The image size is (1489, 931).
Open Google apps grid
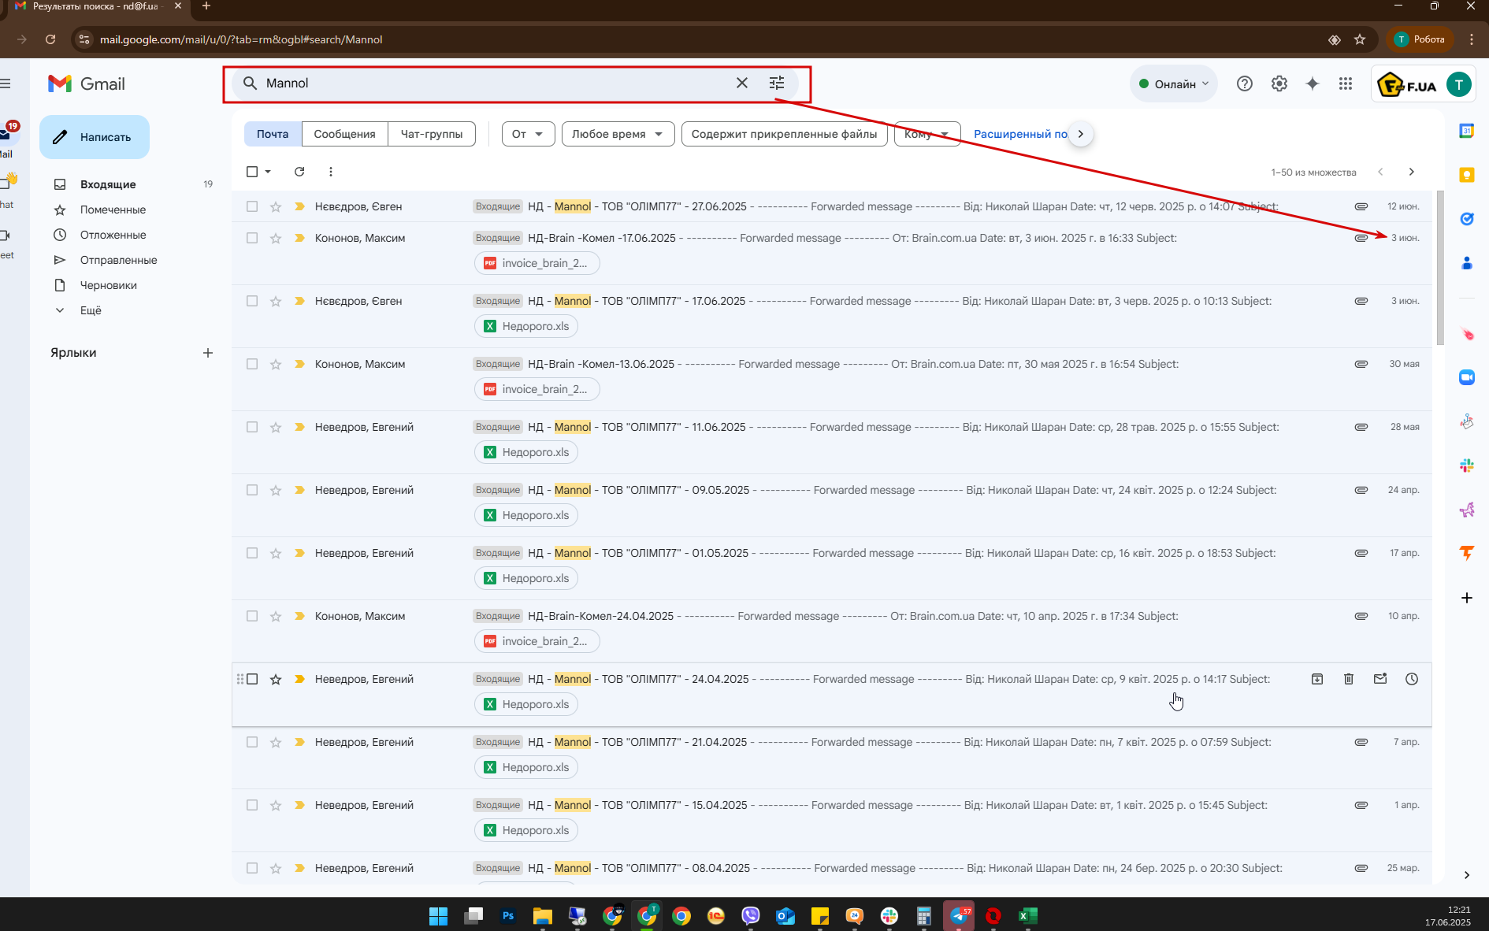click(x=1346, y=83)
